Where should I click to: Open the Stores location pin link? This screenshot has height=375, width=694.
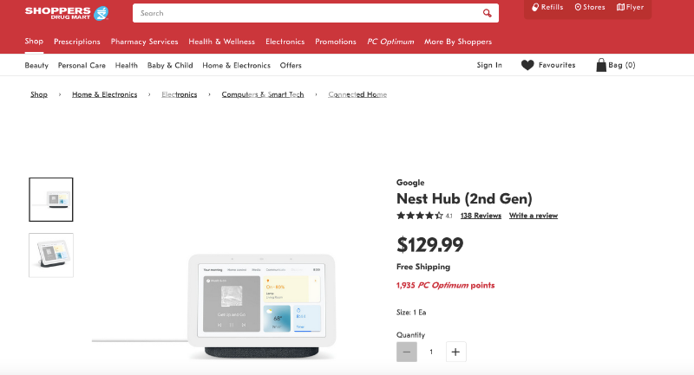578,8
